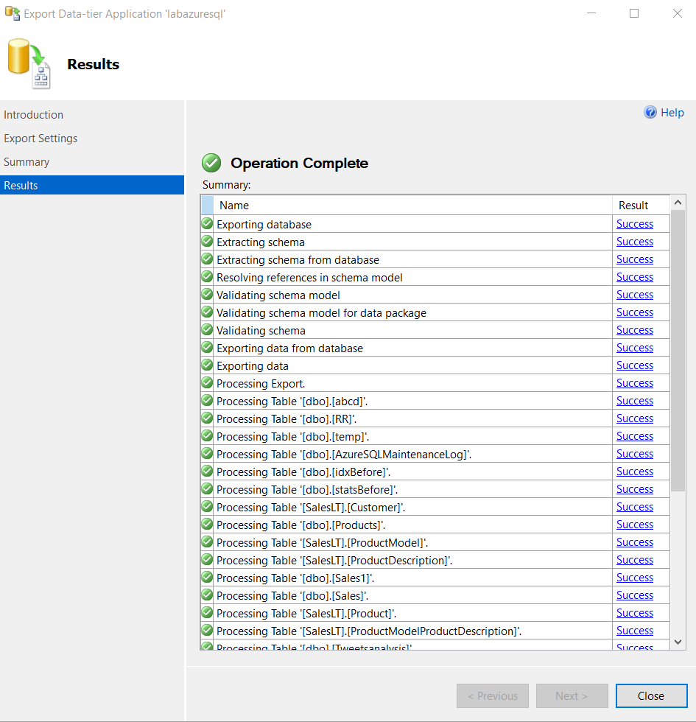
Task: Click the status icon for AzureSQLMaintenanceLog table
Action: point(207,454)
